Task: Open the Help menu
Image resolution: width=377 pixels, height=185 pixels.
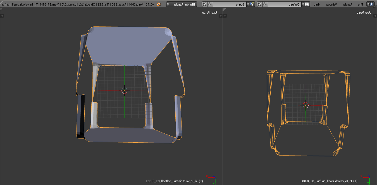Action: tap(317, 4)
